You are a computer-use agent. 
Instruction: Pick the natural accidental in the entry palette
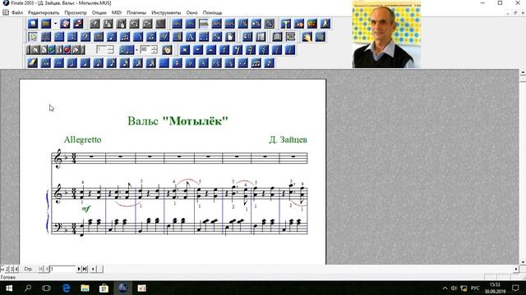(x=203, y=62)
